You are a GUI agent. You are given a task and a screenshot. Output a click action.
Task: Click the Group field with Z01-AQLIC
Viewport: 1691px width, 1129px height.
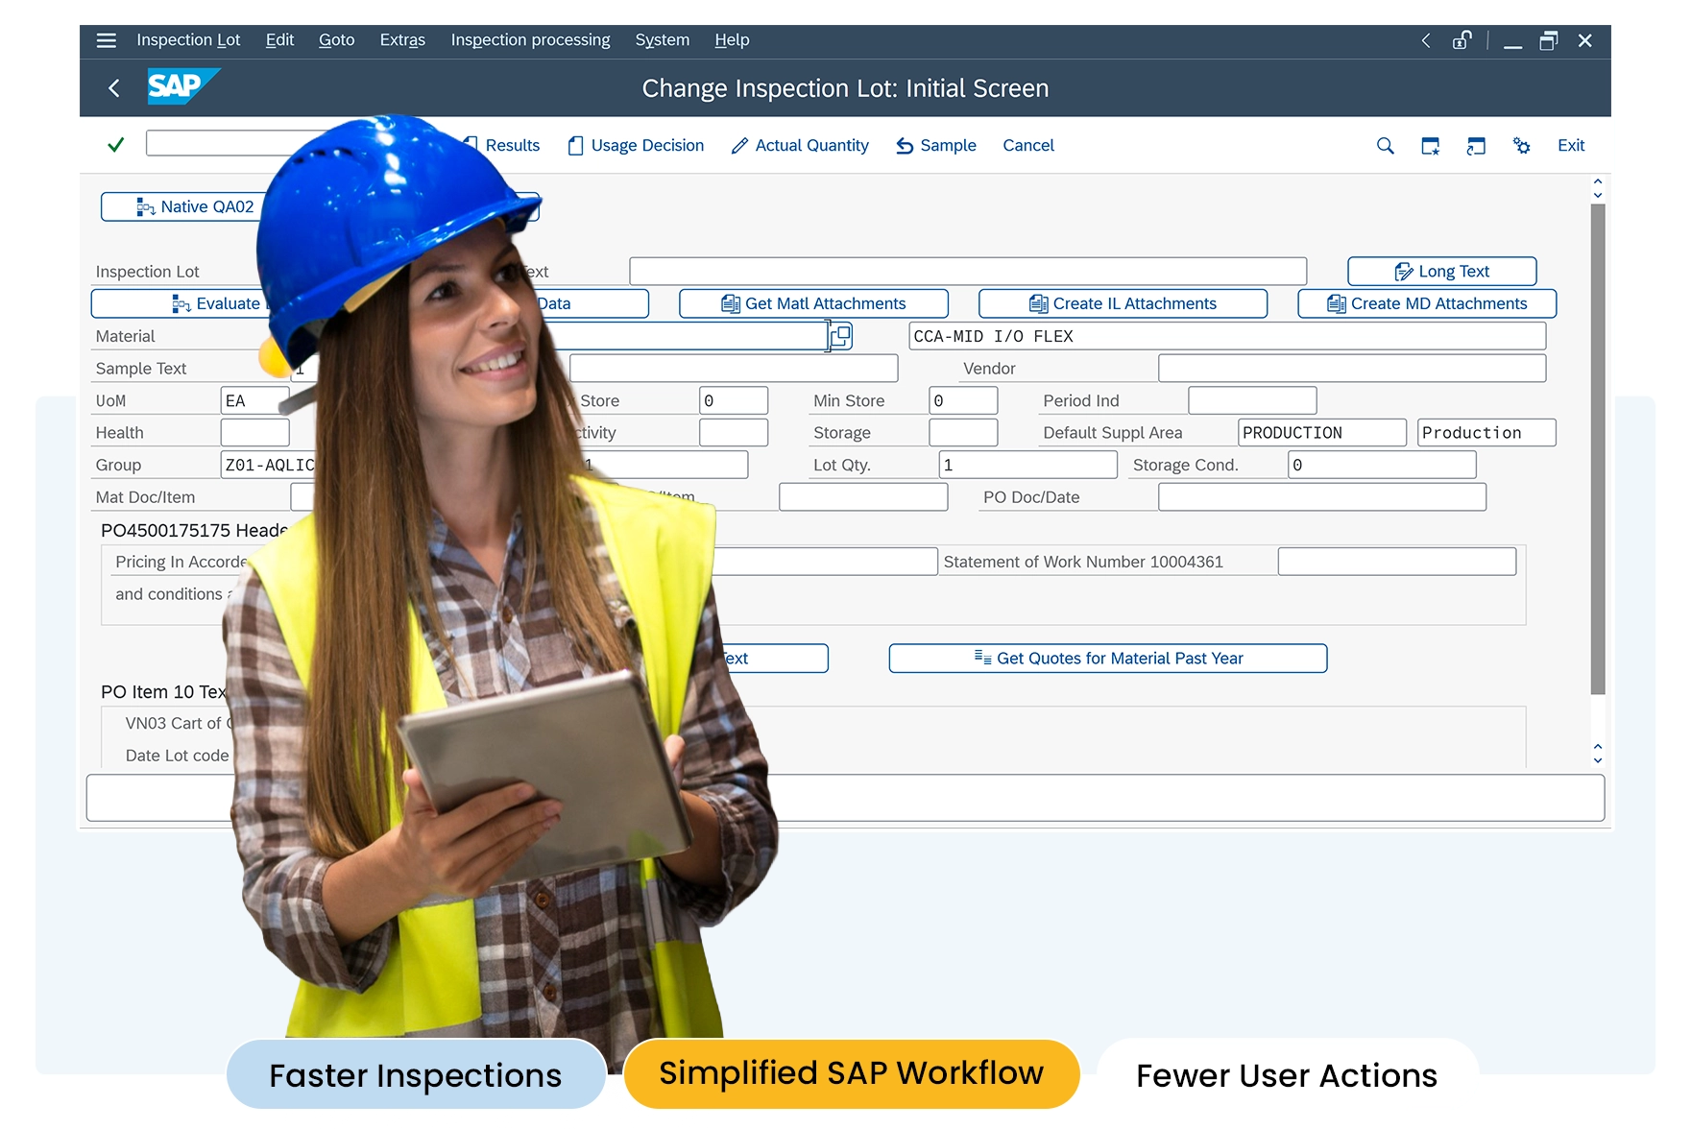click(x=269, y=466)
